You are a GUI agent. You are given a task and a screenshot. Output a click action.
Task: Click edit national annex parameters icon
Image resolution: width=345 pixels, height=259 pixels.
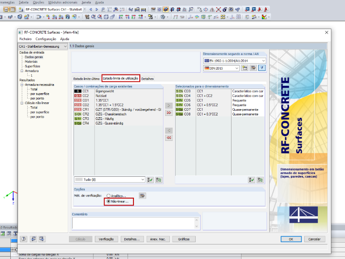click(253, 68)
